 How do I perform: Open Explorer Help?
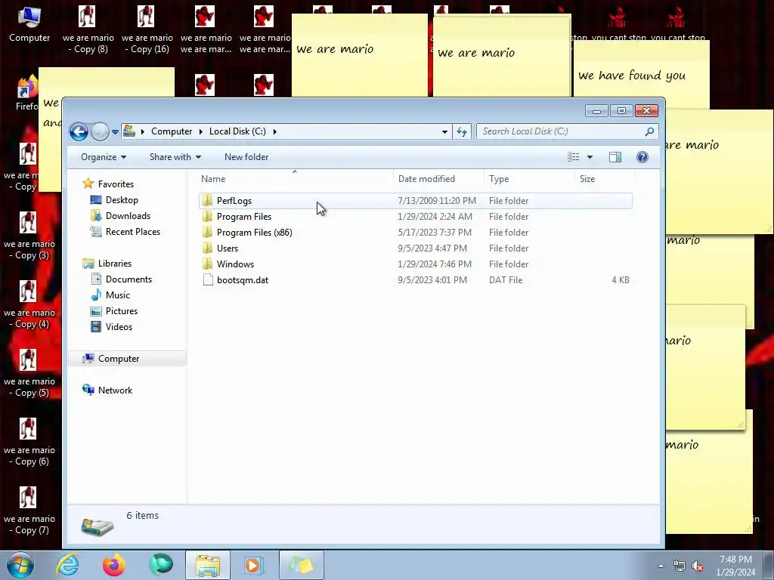(642, 157)
